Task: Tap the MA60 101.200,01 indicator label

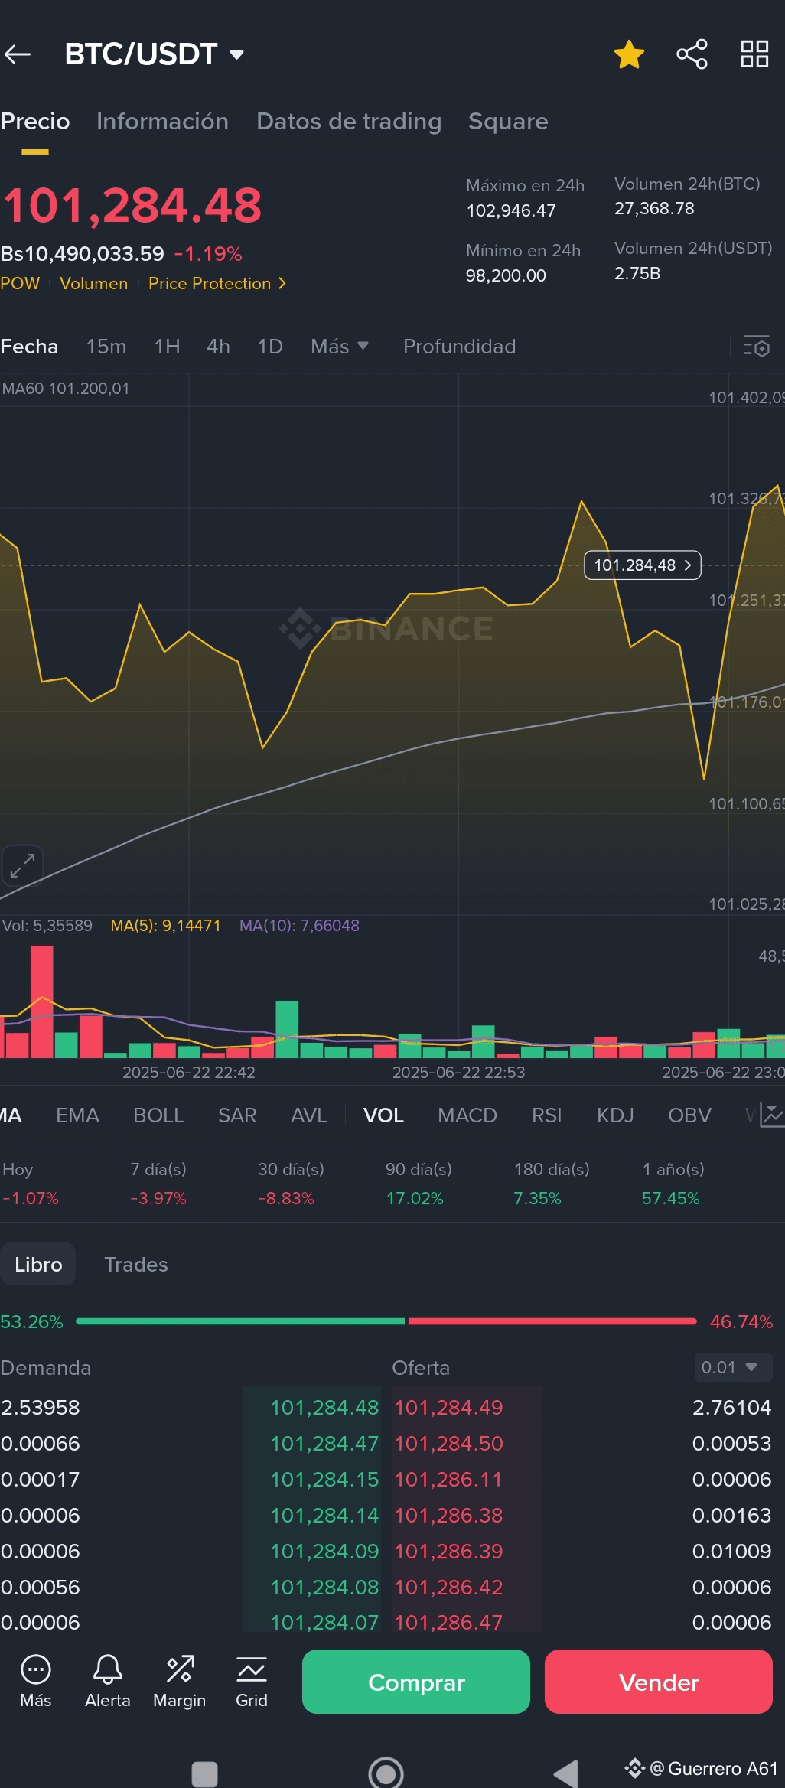Action: pyautogui.click(x=66, y=389)
